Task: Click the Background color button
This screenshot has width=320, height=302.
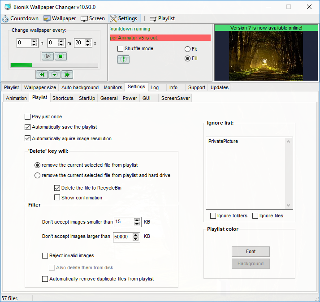Action: (251, 263)
